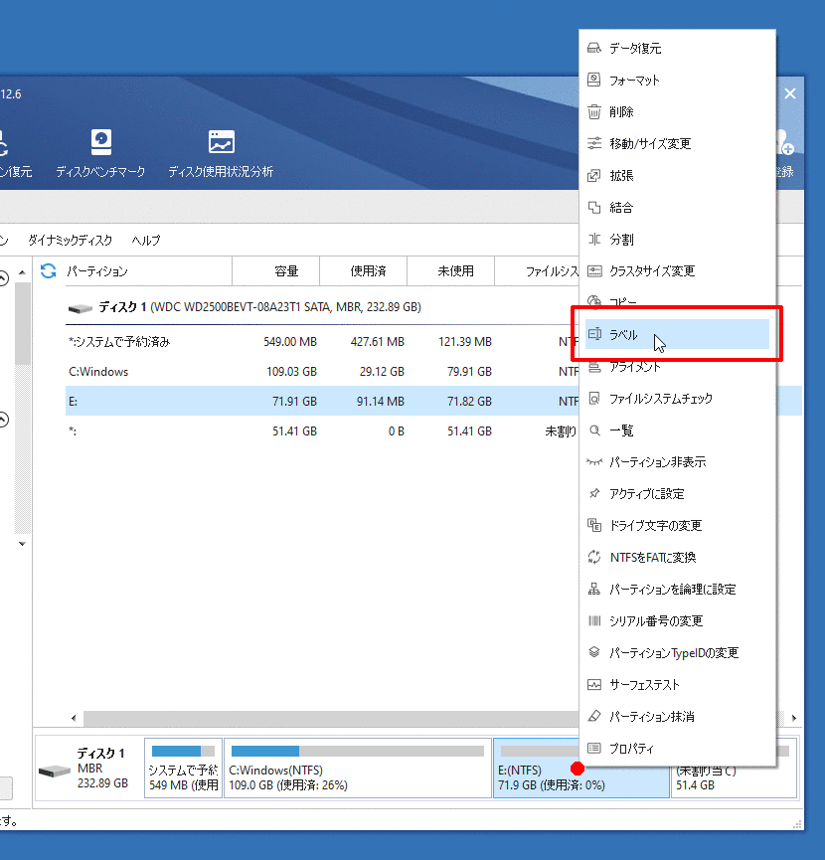The height and width of the screenshot is (860, 825).
Task: Sort by the 使用済 column header
Action: click(368, 270)
